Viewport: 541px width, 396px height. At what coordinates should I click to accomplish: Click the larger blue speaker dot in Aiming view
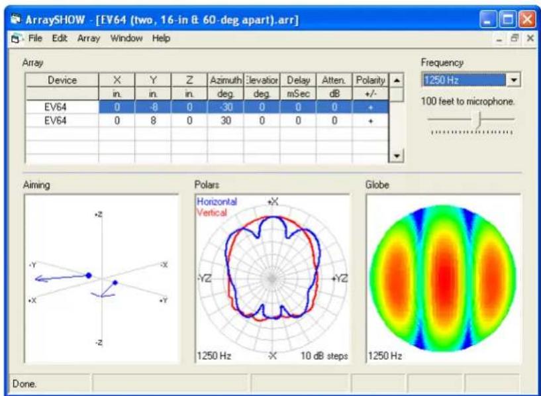pyautogui.click(x=89, y=275)
